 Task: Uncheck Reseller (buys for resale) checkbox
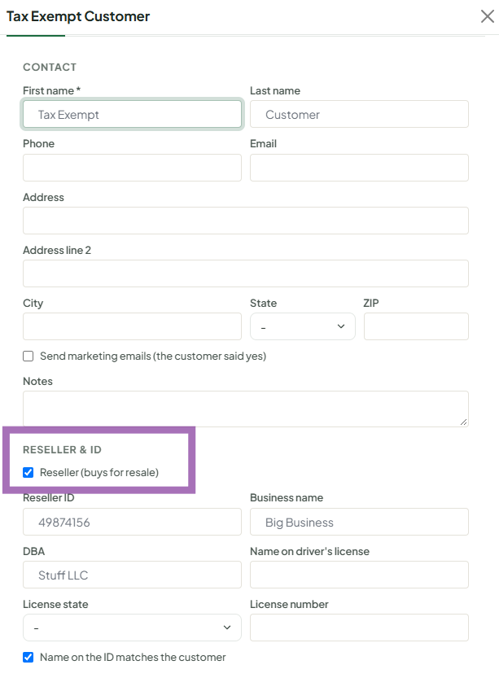pos(28,472)
